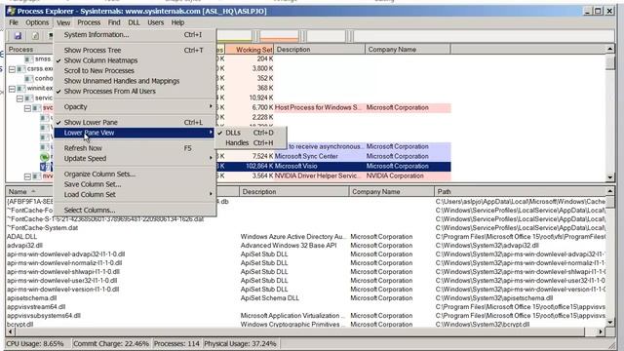Open the Users menu

[156, 22]
